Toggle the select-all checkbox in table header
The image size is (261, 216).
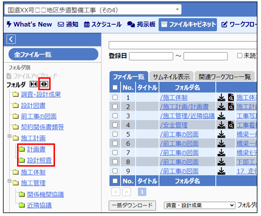click(x=115, y=87)
